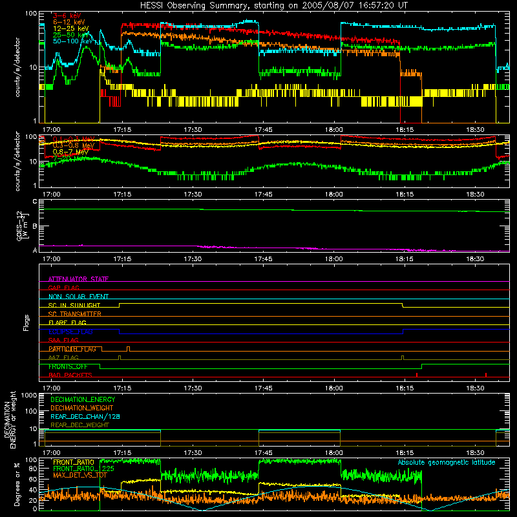Viewport: 517px width, 517px height.
Task: Click the 17:45 tick under GOES panel
Action: point(263,259)
